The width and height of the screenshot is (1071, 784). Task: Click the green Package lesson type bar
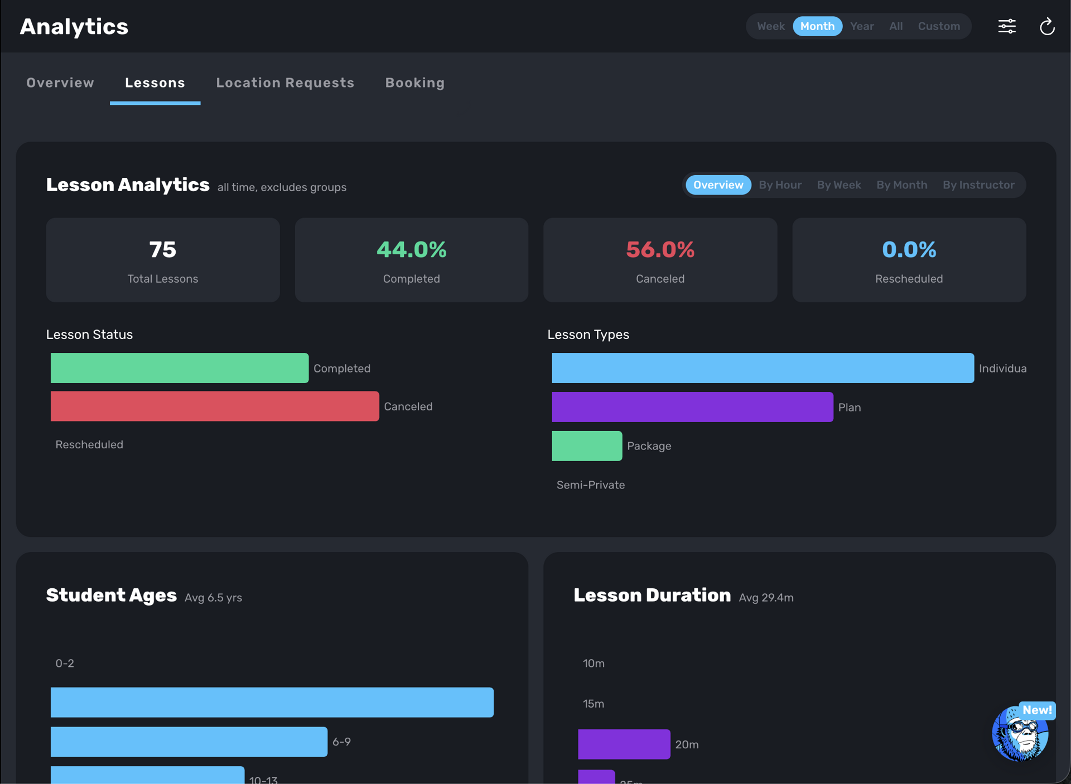click(x=587, y=446)
